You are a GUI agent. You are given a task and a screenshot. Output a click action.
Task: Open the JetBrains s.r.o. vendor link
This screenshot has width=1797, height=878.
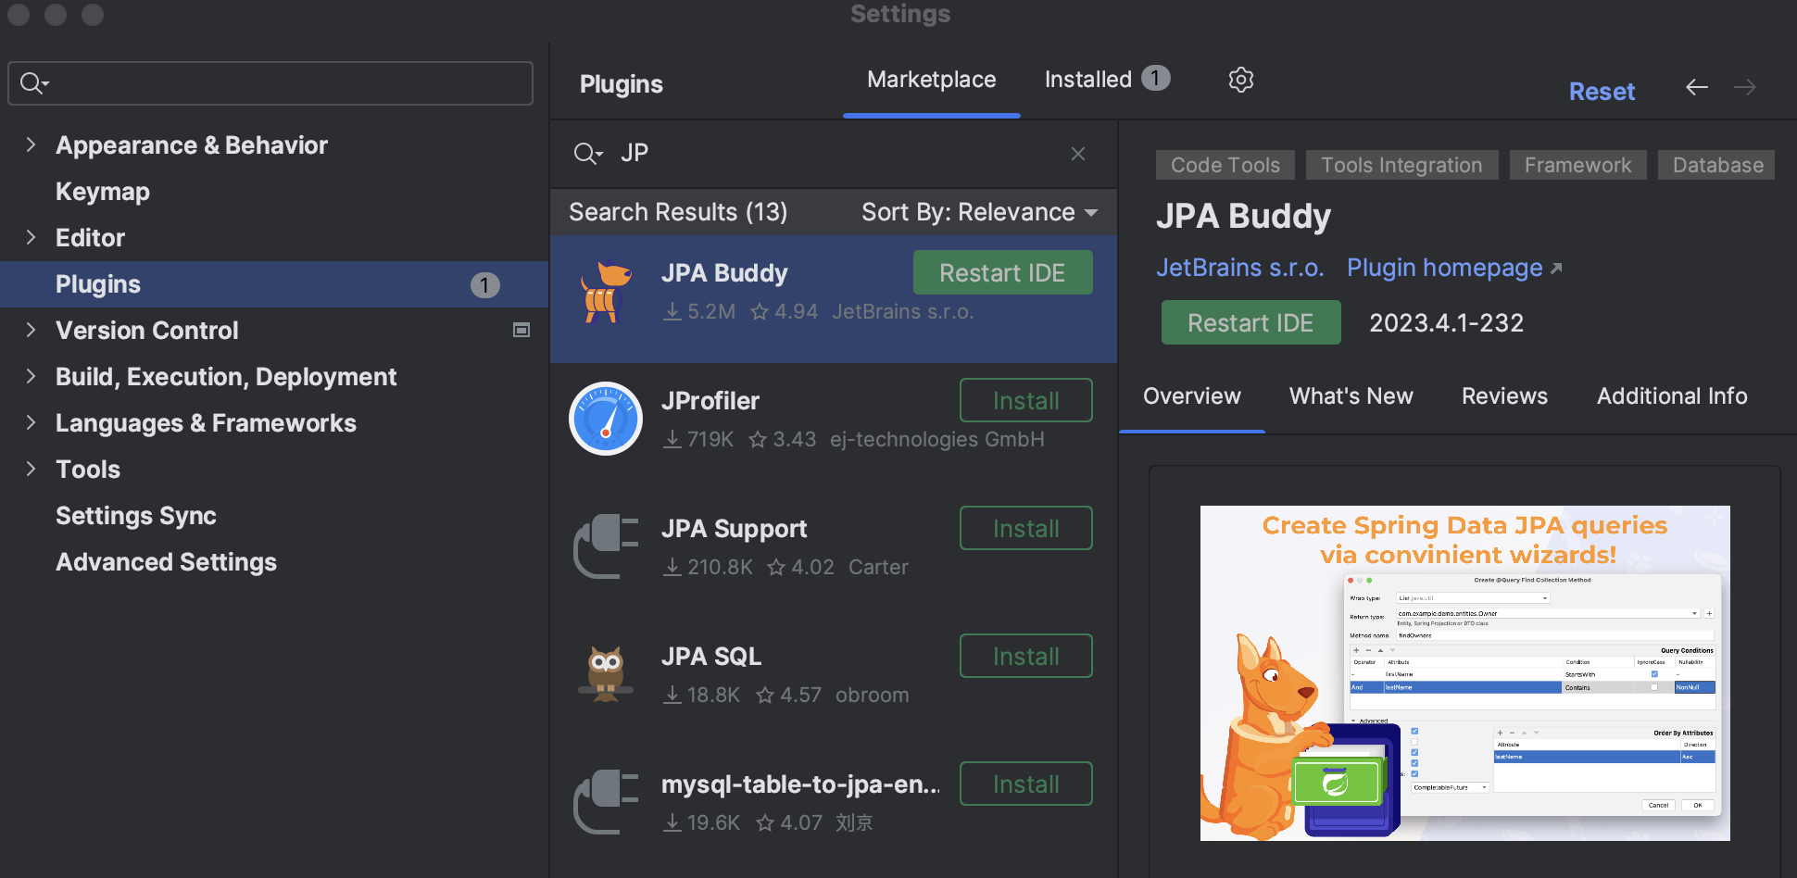[1239, 269]
